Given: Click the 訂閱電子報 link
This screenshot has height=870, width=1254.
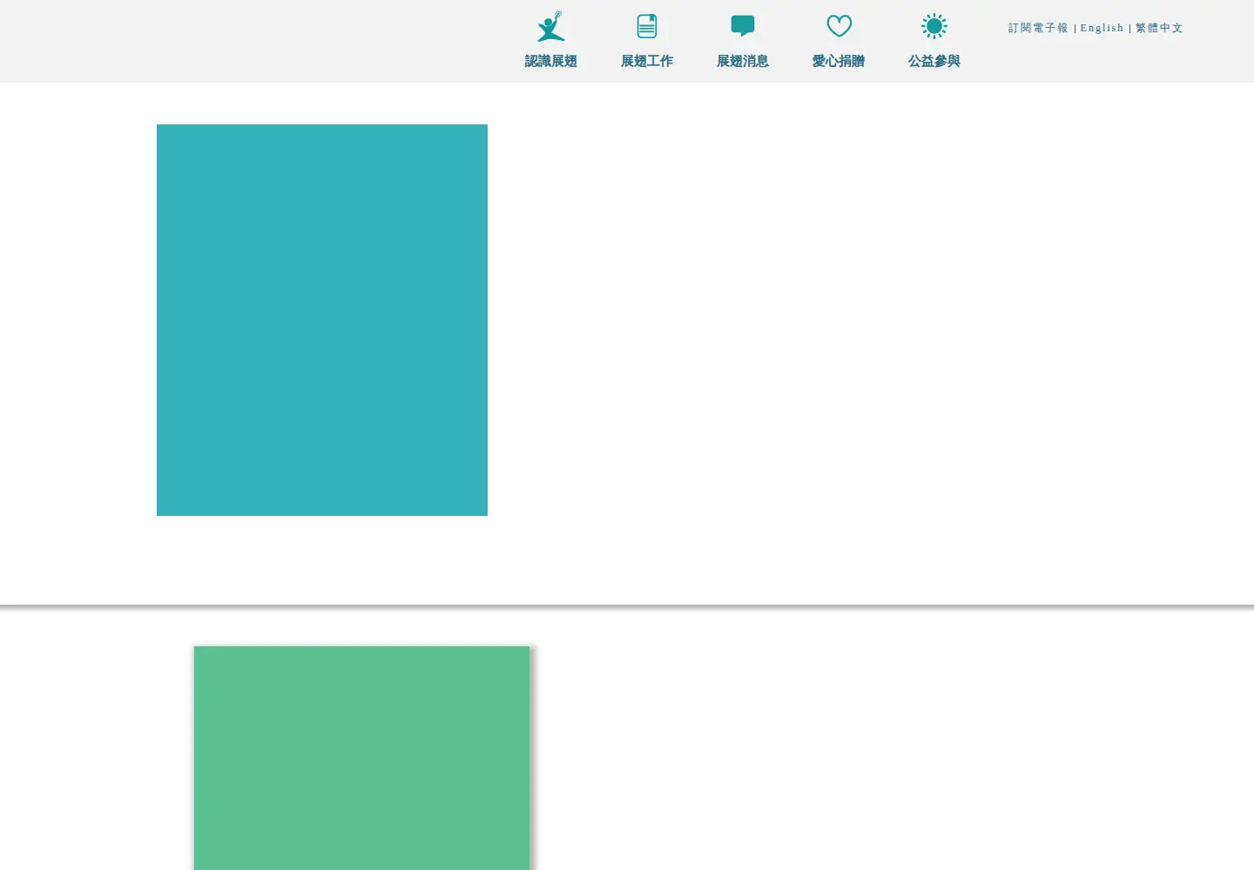Looking at the screenshot, I should (x=1038, y=28).
